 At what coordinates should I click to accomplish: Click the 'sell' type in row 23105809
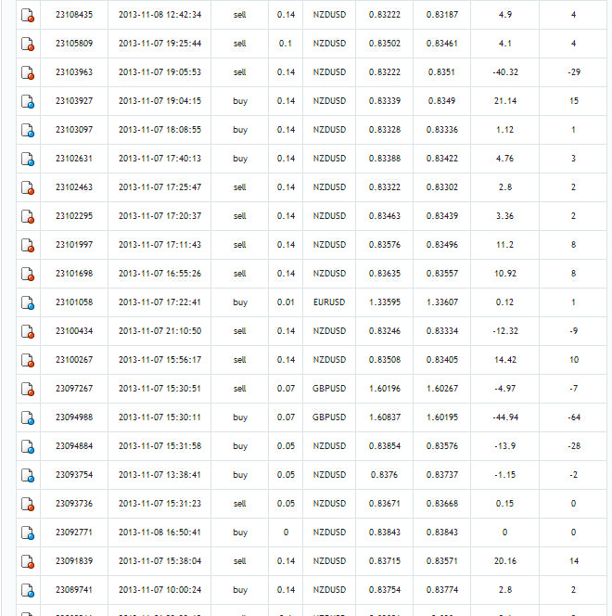[x=240, y=44]
